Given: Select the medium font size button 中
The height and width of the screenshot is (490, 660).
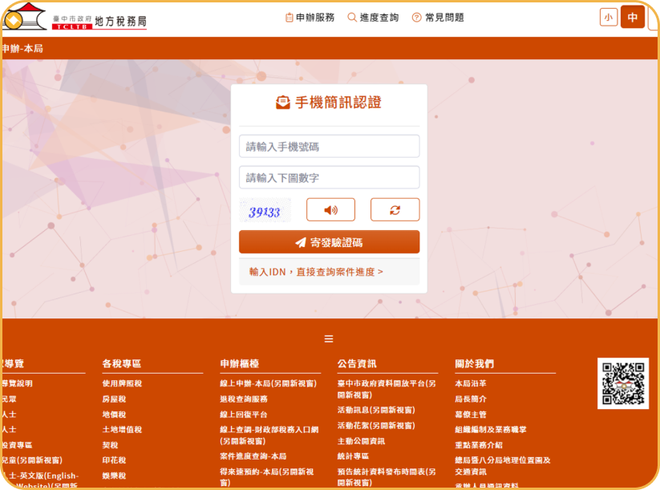Looking at the screenshot, I should coord(633,18).
